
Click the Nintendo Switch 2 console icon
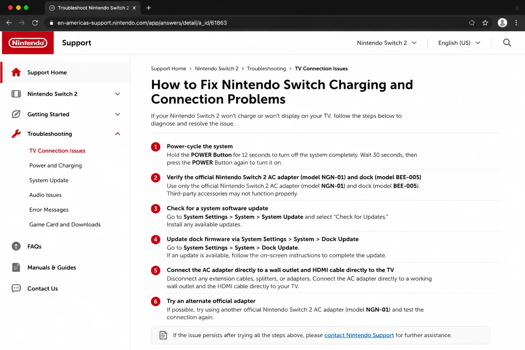point(16,94)
